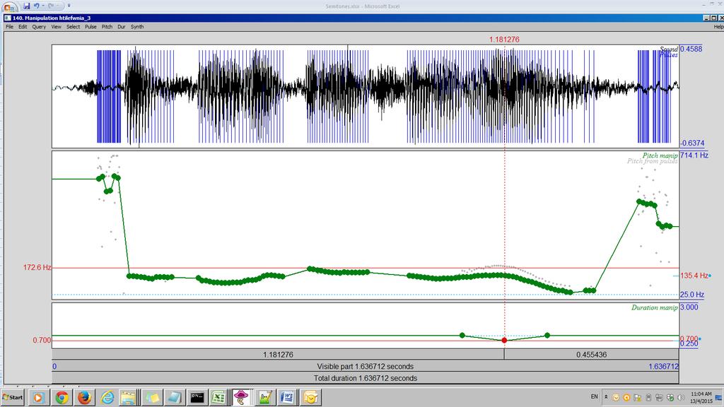This screenshot has height=407, width=724.
Task: Open the chart-with-pencil taskbar application
Action: (x=264, y=397)
